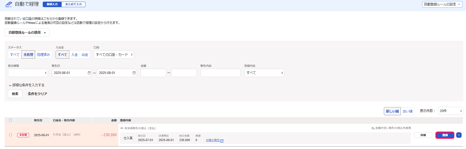Click the 詳細 button in transaction row
Viewport: 466px width, 149px height.
423,135
